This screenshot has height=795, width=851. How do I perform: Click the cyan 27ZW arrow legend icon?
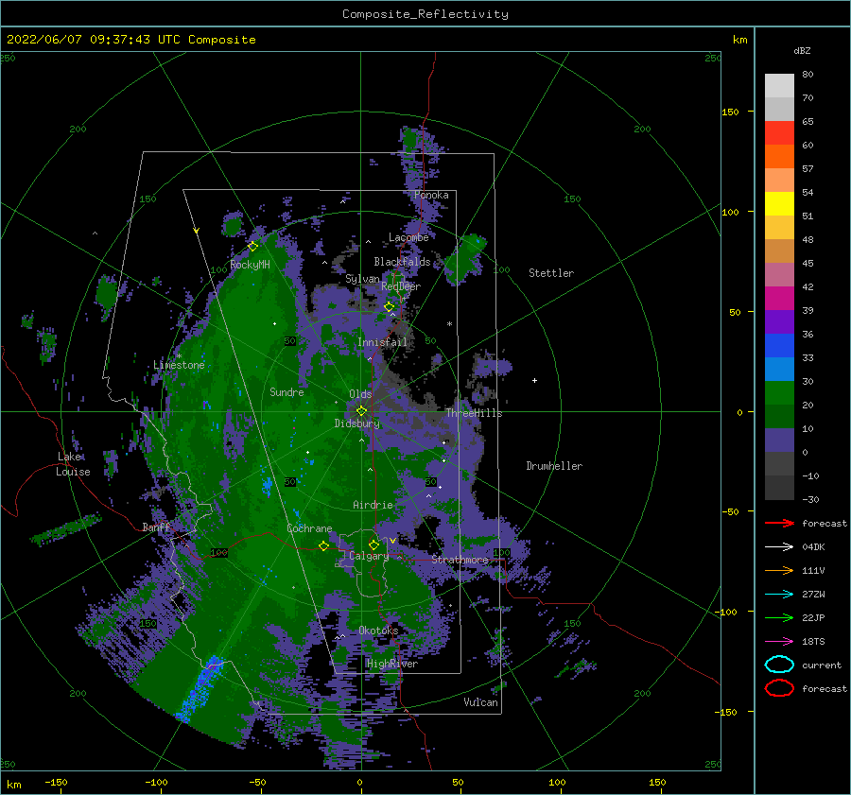pos(779,594)
